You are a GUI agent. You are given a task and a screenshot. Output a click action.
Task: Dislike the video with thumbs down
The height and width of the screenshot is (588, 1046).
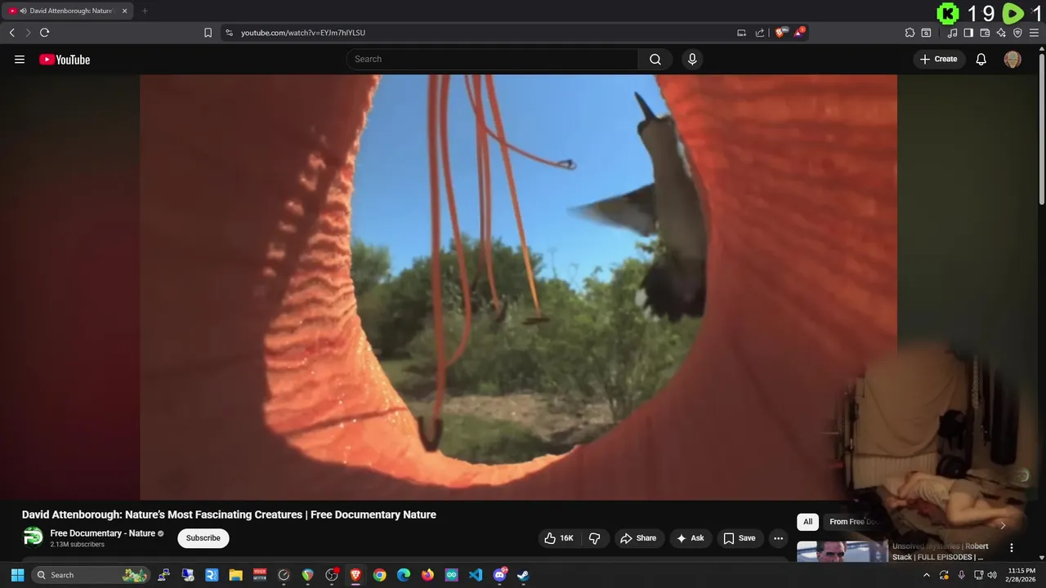(x=595, y=538)
